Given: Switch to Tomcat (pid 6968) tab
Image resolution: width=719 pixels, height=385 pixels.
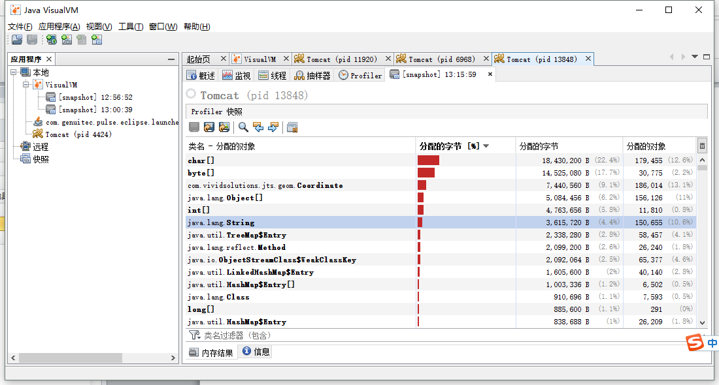Looking at the screenshot, I should click(442, 59).
